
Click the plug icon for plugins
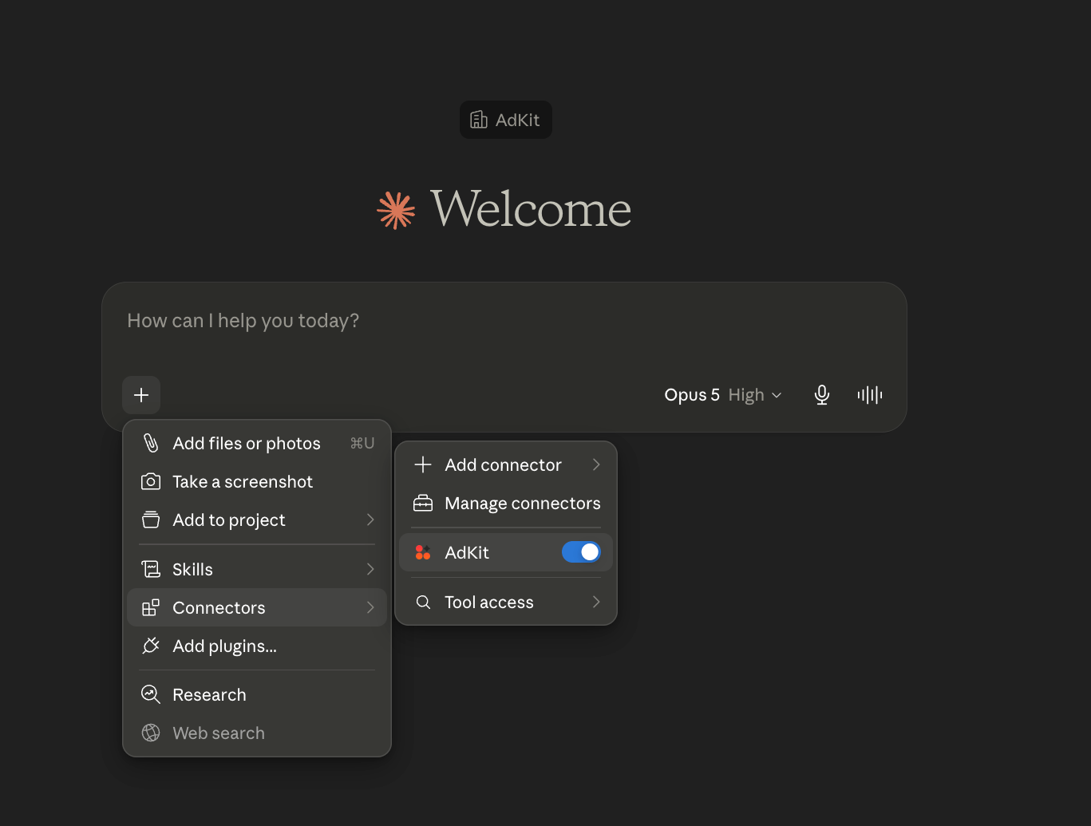point(151,646)
